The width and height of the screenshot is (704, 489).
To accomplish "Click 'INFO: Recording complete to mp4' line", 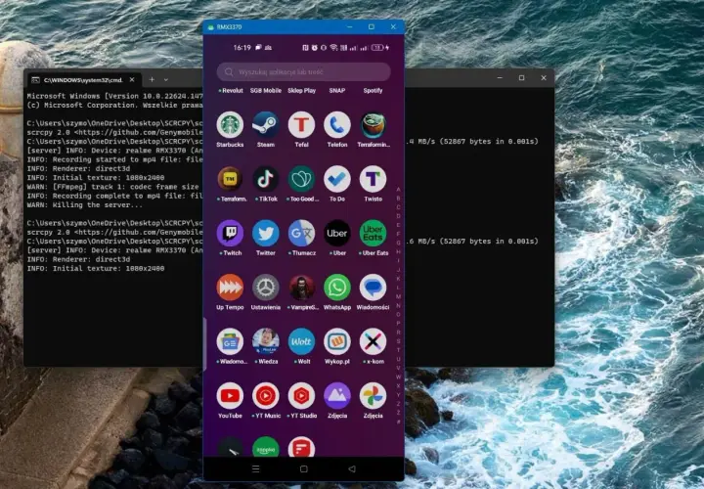I will (114, 196).
